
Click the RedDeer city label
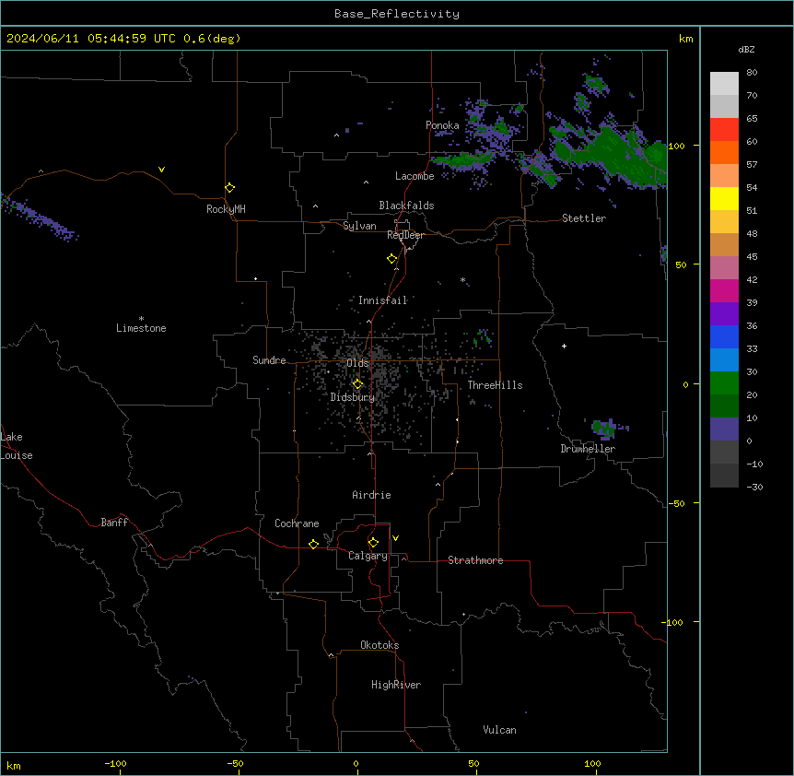click(x=405, y=235)
